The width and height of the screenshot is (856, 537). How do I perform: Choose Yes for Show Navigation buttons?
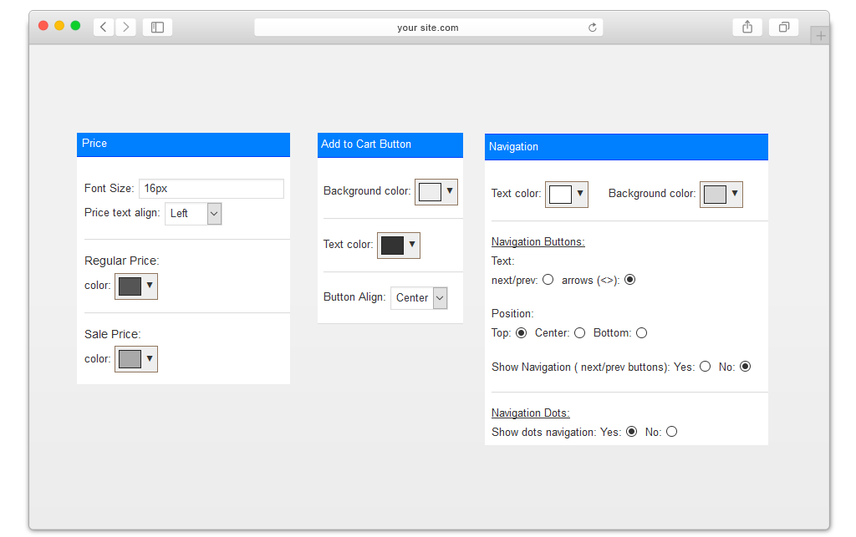click(x=706, y=367)
